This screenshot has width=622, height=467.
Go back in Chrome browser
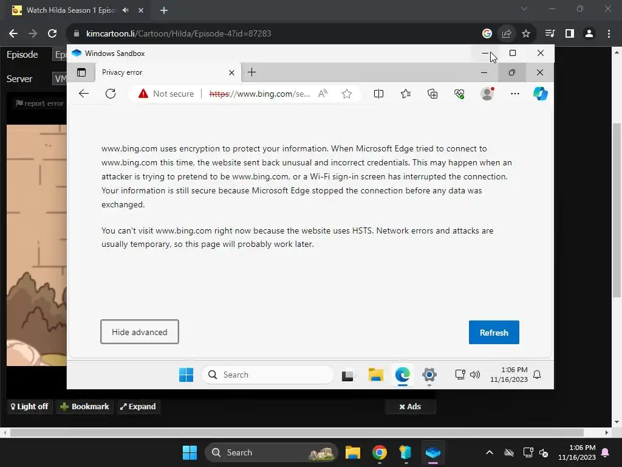pyautogui.click(x=13, y=34)
